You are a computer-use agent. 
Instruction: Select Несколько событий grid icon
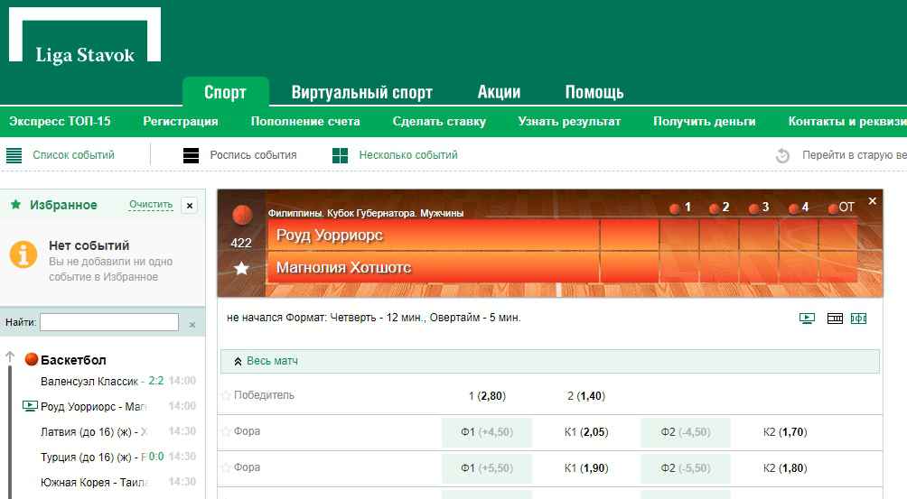point(340,155)
